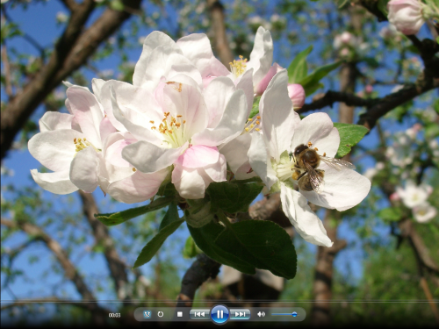439x329 pixels.
Task: Click the volume slider handle
Action: click(294, 314)
